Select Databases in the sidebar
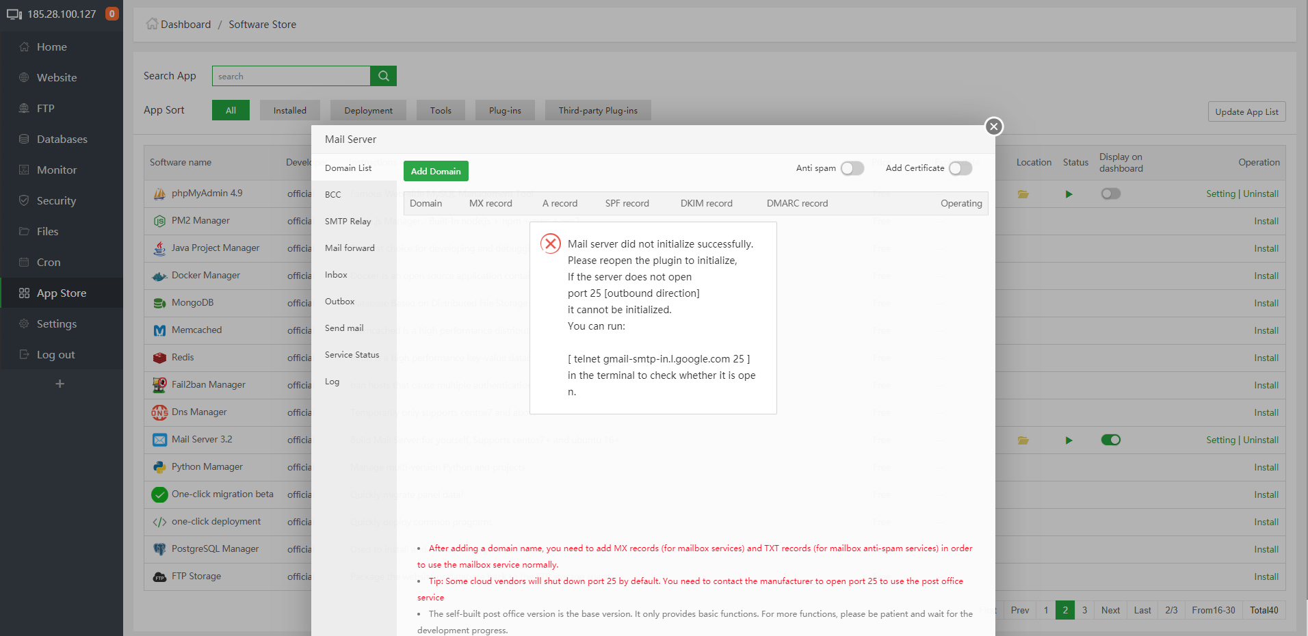Image resolution: width=1308 pixels, height=636 pixels. pos(62,139)
